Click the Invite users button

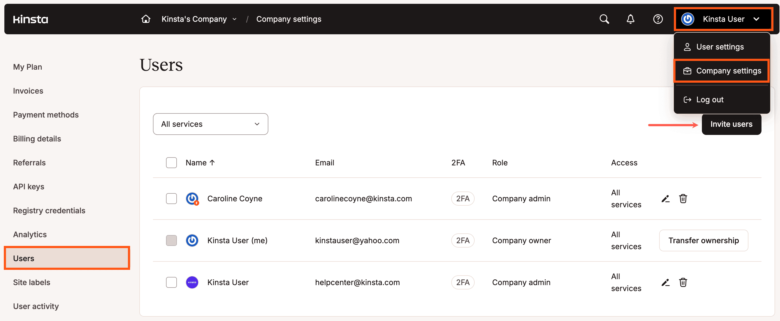coord(732,124)
